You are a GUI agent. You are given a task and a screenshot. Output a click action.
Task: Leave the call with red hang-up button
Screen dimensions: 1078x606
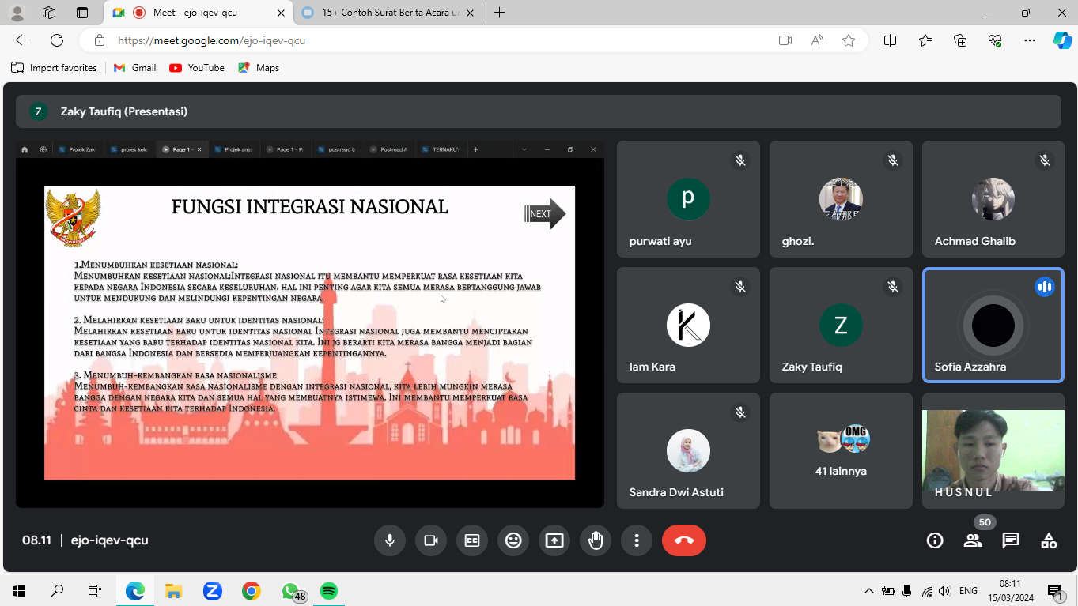684,540
